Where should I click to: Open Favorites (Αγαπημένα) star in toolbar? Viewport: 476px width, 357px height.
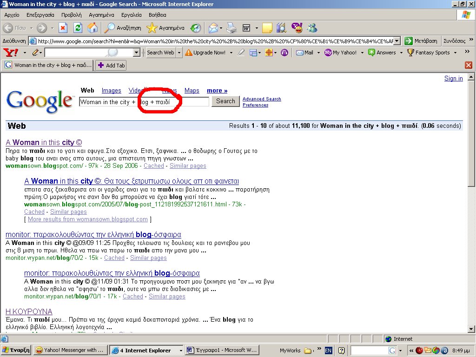pos(165,28)
